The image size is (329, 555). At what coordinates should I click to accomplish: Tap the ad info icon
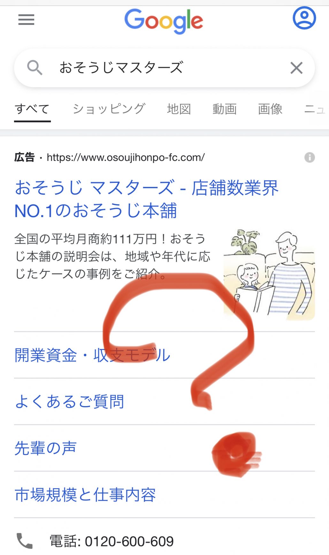[x=309, y=157]
